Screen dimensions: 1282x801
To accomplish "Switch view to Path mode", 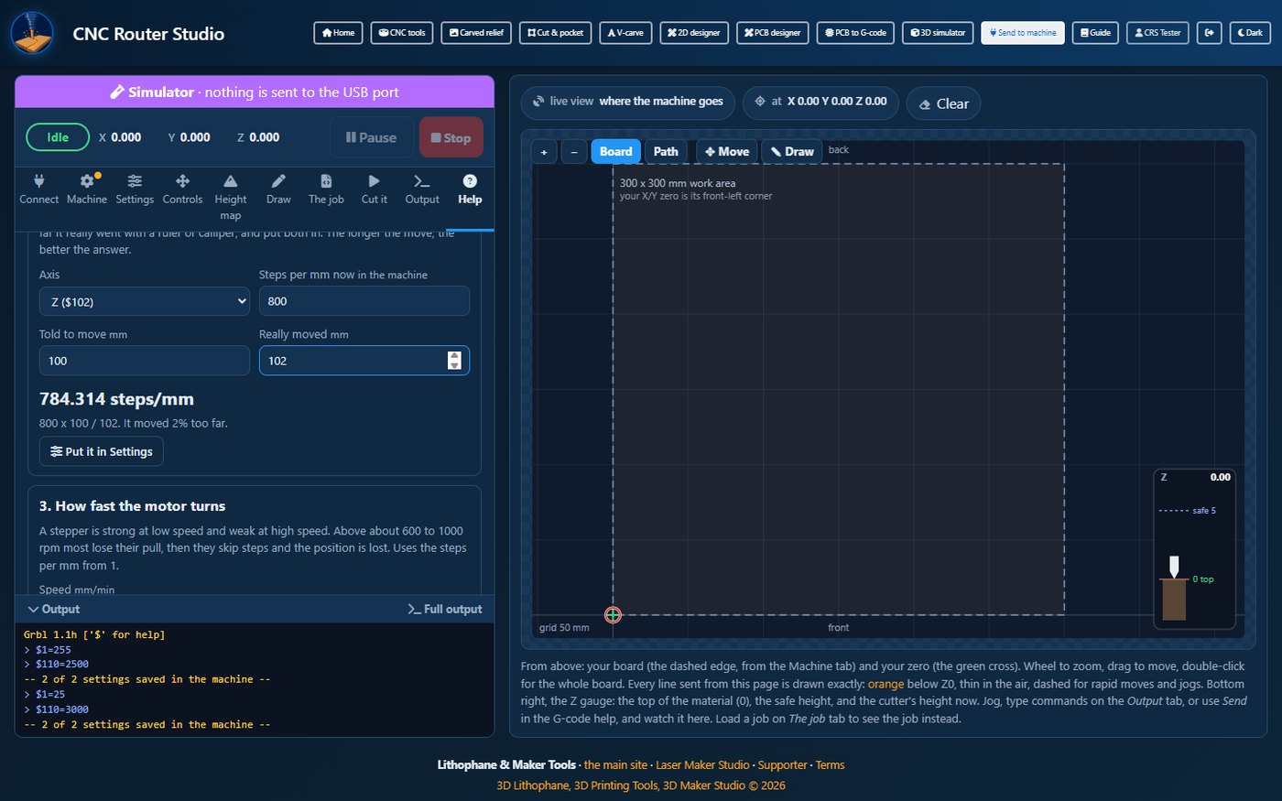I will coord(666,152).
